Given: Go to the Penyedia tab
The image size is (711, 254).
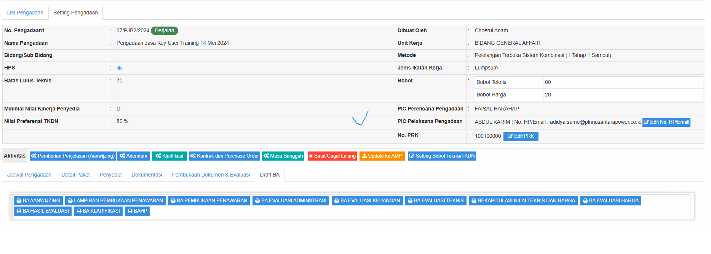Looking at the screenshot, I should [x=110, y=175].
